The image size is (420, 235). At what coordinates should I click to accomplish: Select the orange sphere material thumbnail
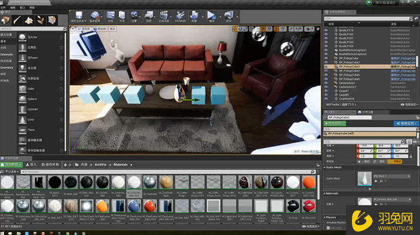(x=309, y=182)
